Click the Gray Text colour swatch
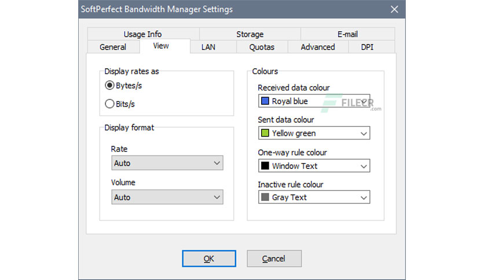 (x=265, y=197)
